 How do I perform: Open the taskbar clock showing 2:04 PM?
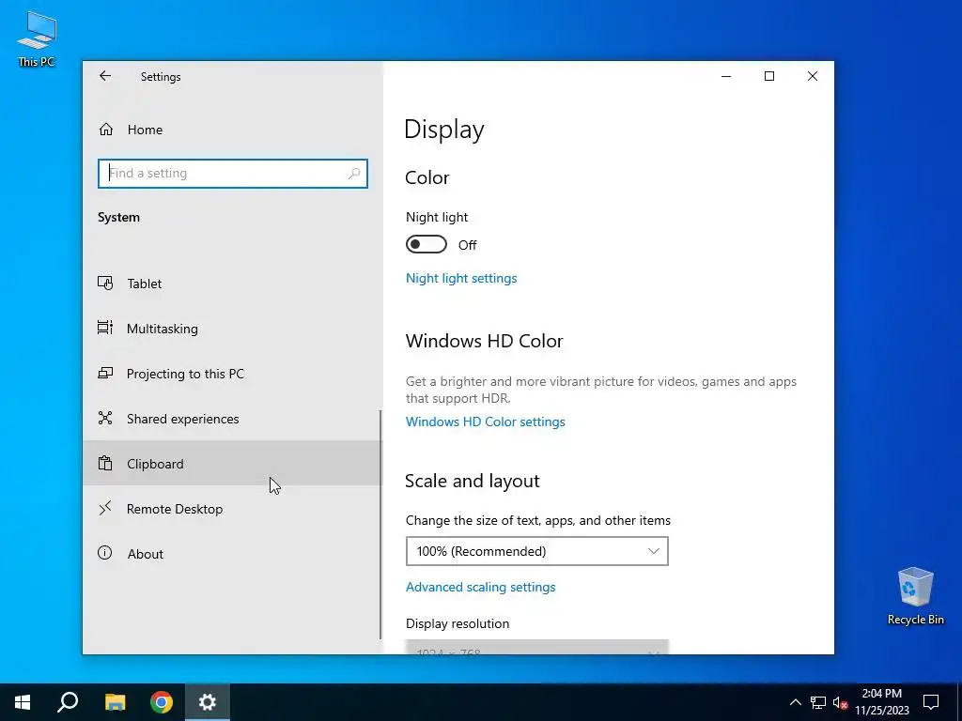click(881, 702)
